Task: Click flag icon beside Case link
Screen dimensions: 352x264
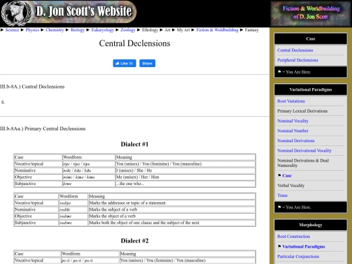Action: pos(279,175)
